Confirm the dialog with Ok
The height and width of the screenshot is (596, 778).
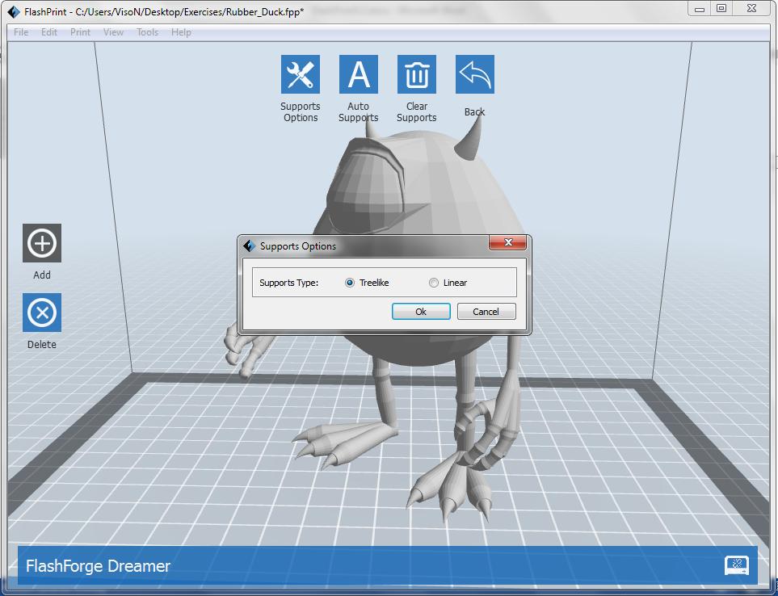point(421,312)
